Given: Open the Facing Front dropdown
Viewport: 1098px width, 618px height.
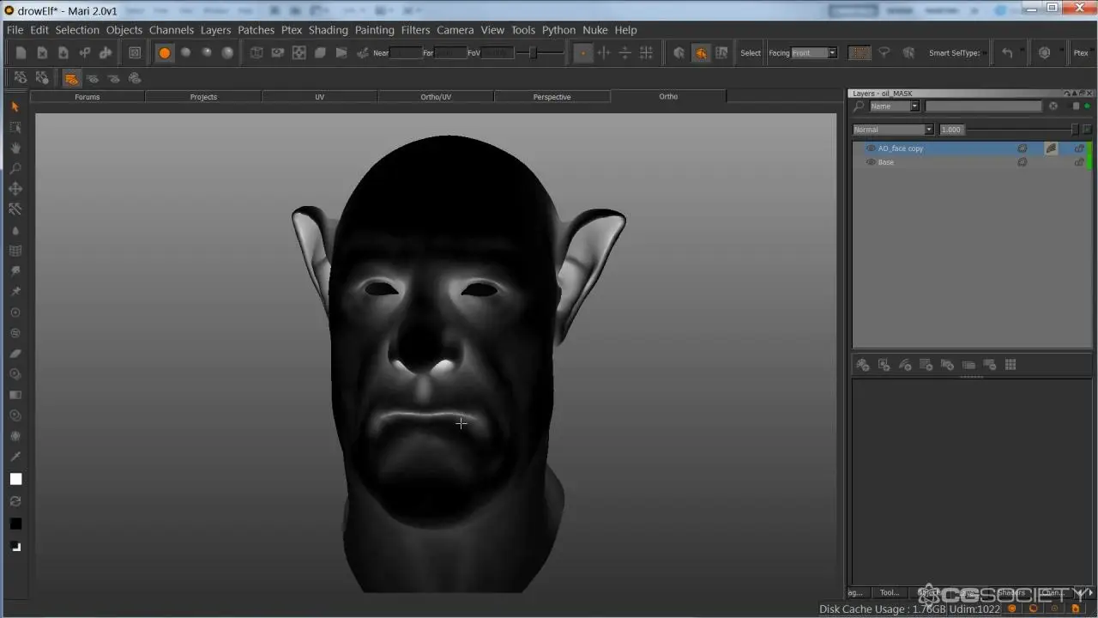Looking at the screenshot, I should click(814, 53).
